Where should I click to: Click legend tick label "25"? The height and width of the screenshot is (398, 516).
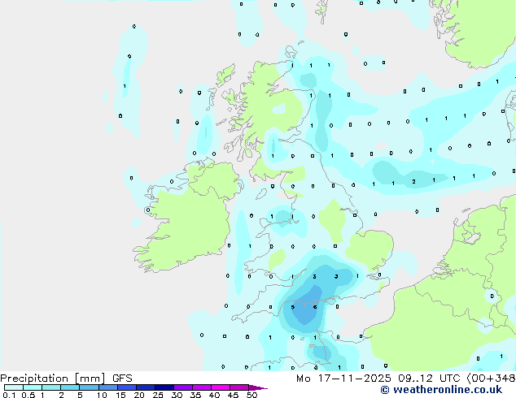pos(158,395)
